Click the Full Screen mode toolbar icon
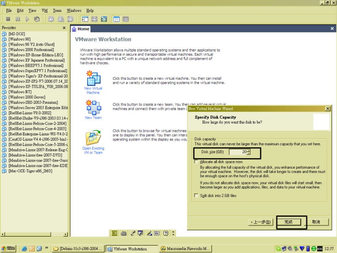Viewport: 337px width, 253px height. 104,19
